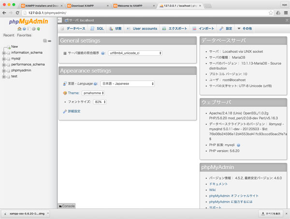Switch to Download XAMPP browser tab
The width and height of the screenshot is (290, 219).
[88, 6]
